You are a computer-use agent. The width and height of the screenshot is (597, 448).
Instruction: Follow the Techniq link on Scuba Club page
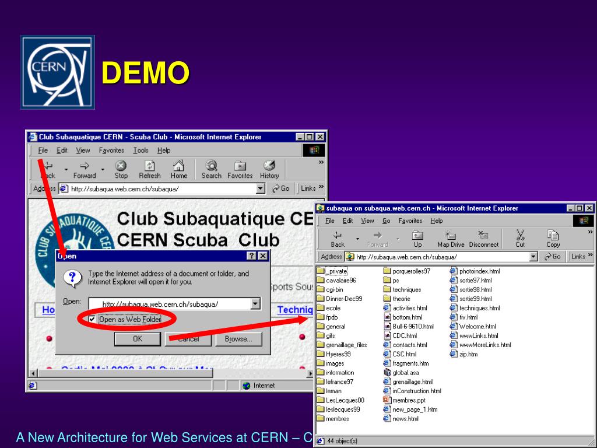(x=294, y=310)
